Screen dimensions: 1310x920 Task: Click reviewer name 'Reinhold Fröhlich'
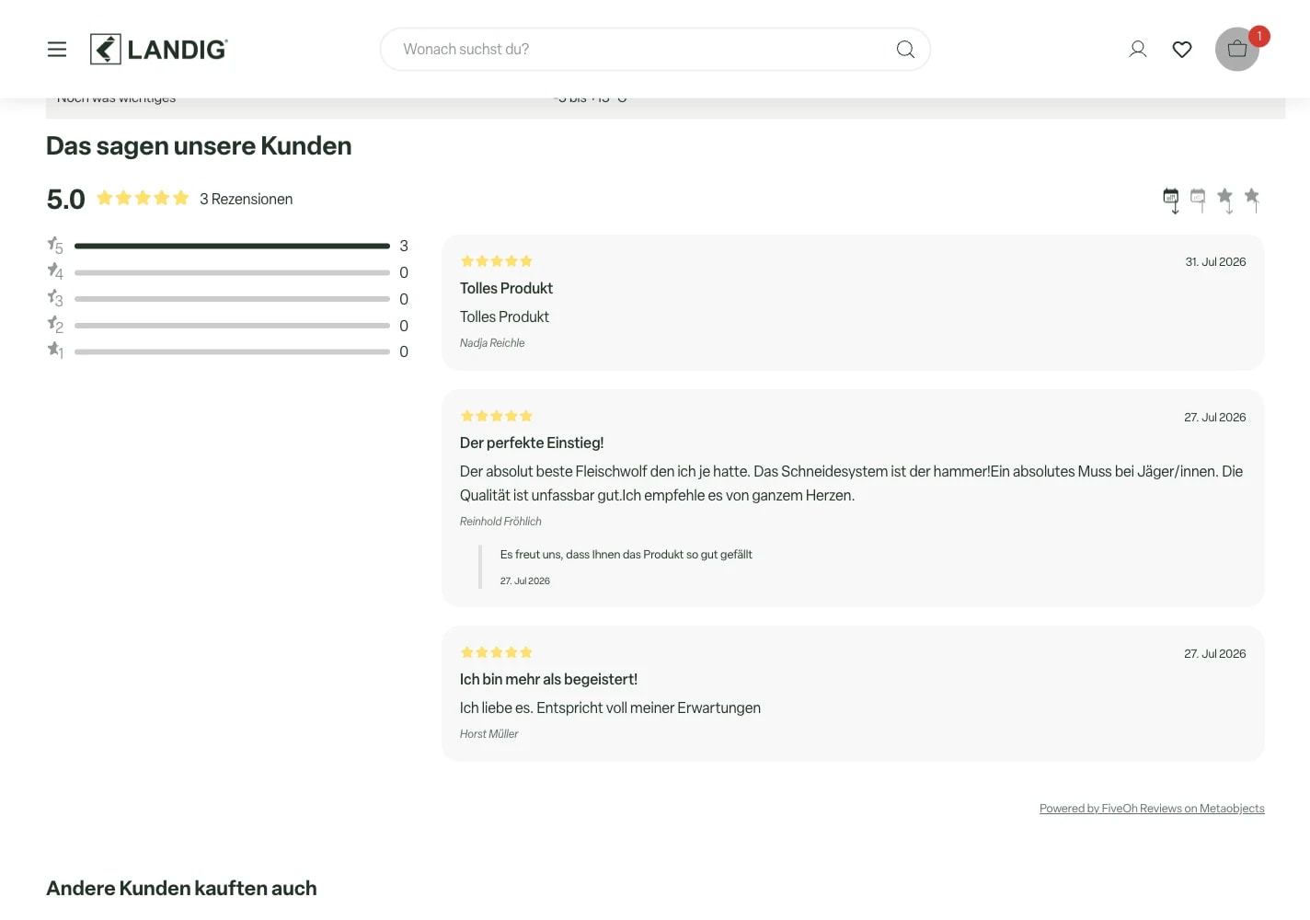tap(500, 522)
